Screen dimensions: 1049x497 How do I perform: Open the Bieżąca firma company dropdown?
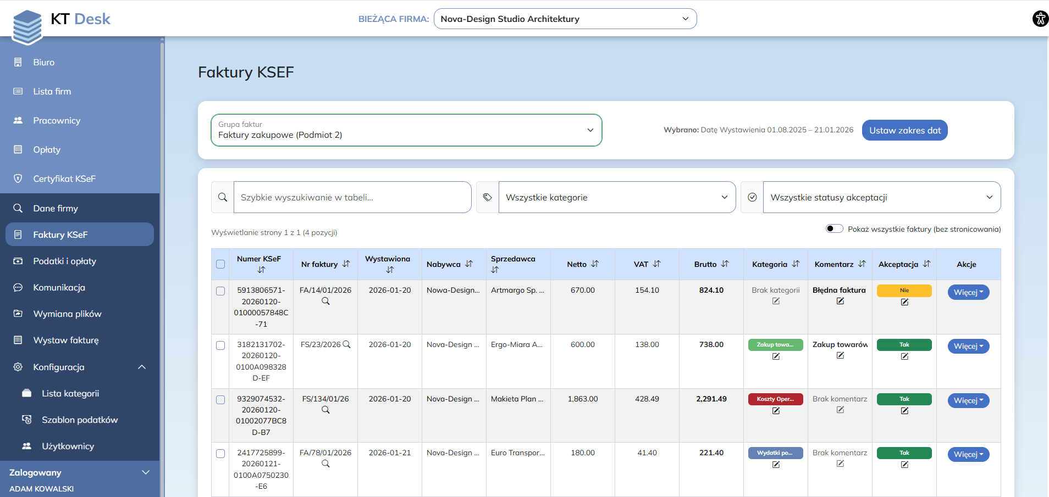[565, 19]
